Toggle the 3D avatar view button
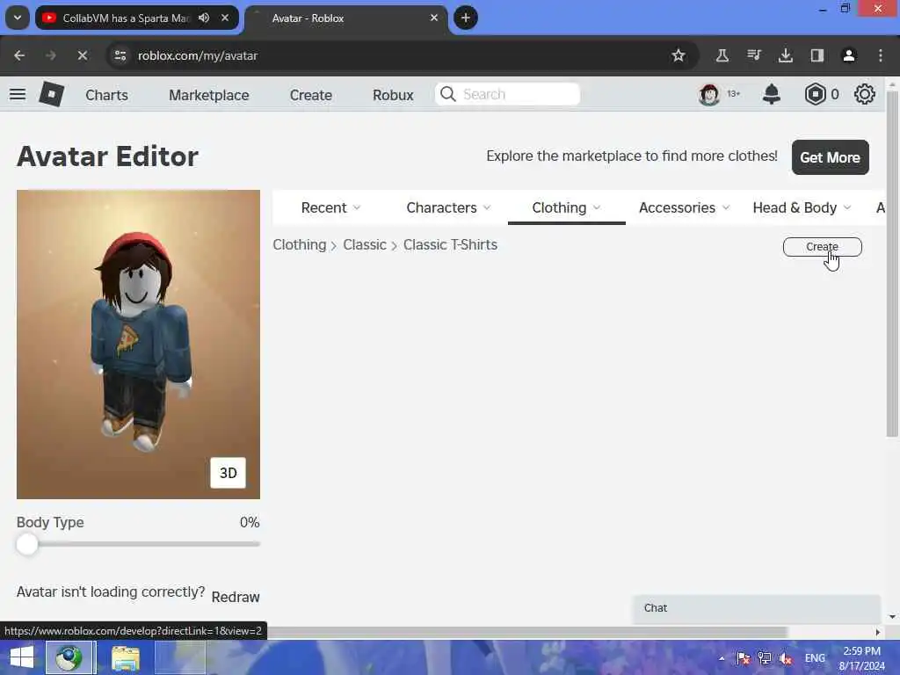The width and height of the screenshot is (900, 675). coord(228,472)
